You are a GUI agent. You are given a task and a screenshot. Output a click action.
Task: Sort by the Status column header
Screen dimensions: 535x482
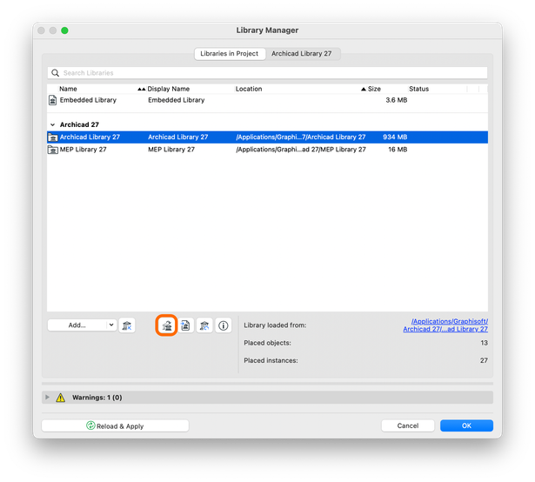click(419, 89)
